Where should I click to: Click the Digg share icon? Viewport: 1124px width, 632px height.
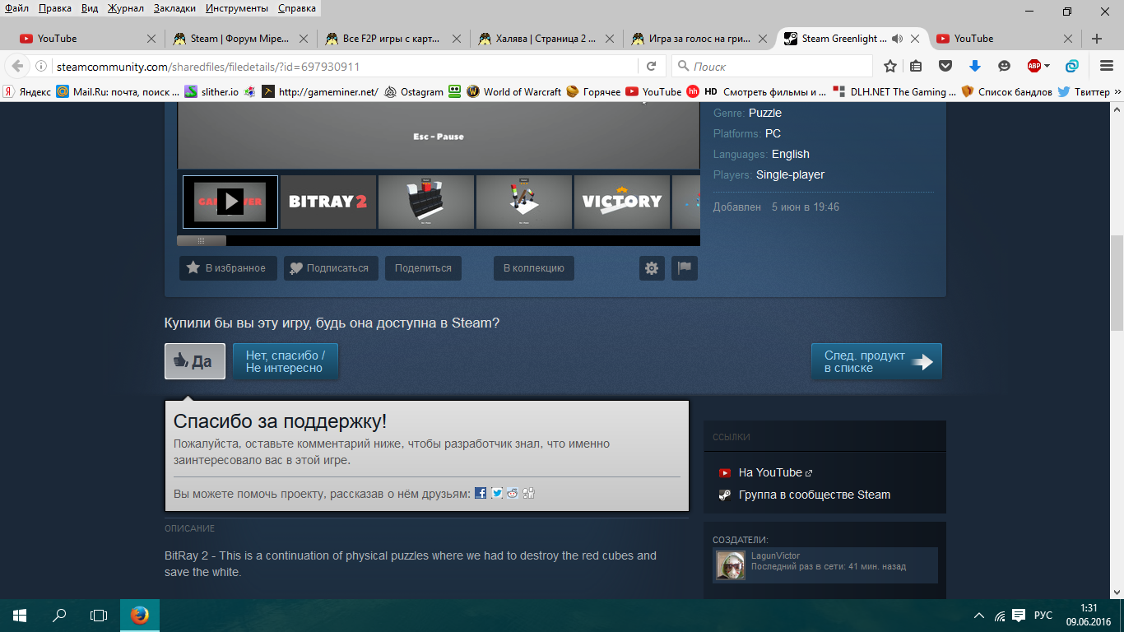click(528, 493)
